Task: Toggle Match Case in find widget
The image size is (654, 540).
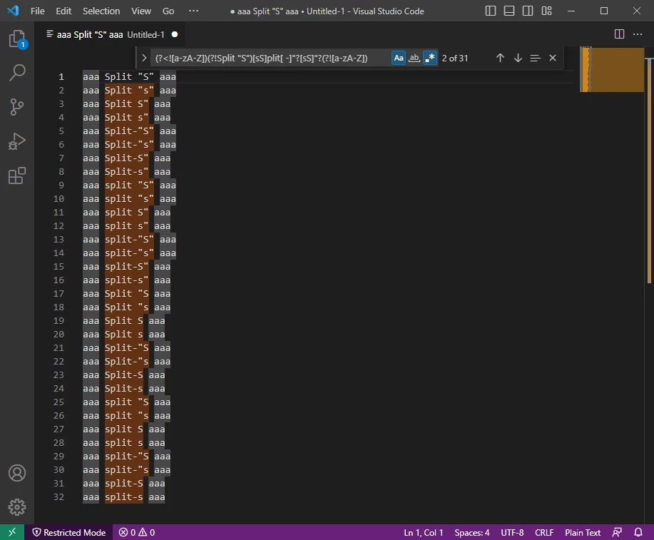Action: click(x=399, y=58)
